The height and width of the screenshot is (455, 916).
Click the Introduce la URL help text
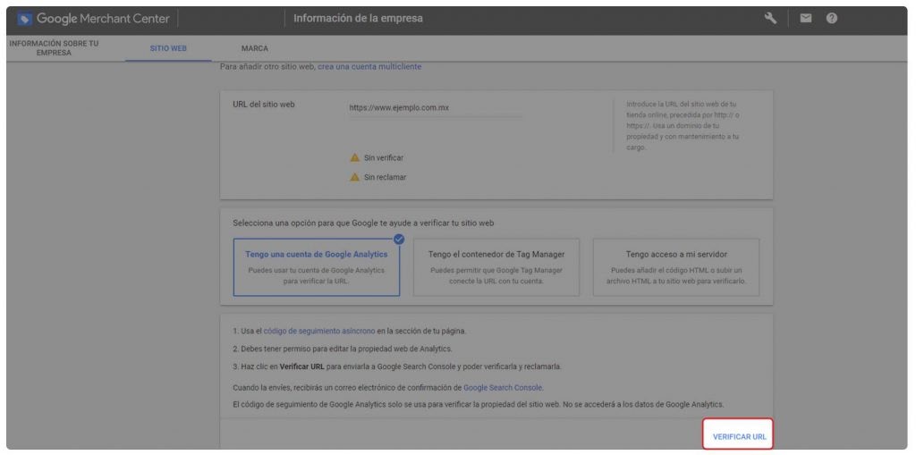(683, 125)
